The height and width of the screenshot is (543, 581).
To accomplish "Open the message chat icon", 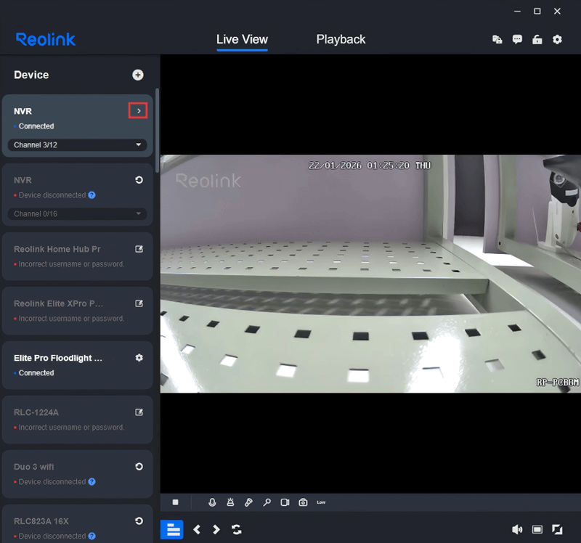I will point(517,39).
